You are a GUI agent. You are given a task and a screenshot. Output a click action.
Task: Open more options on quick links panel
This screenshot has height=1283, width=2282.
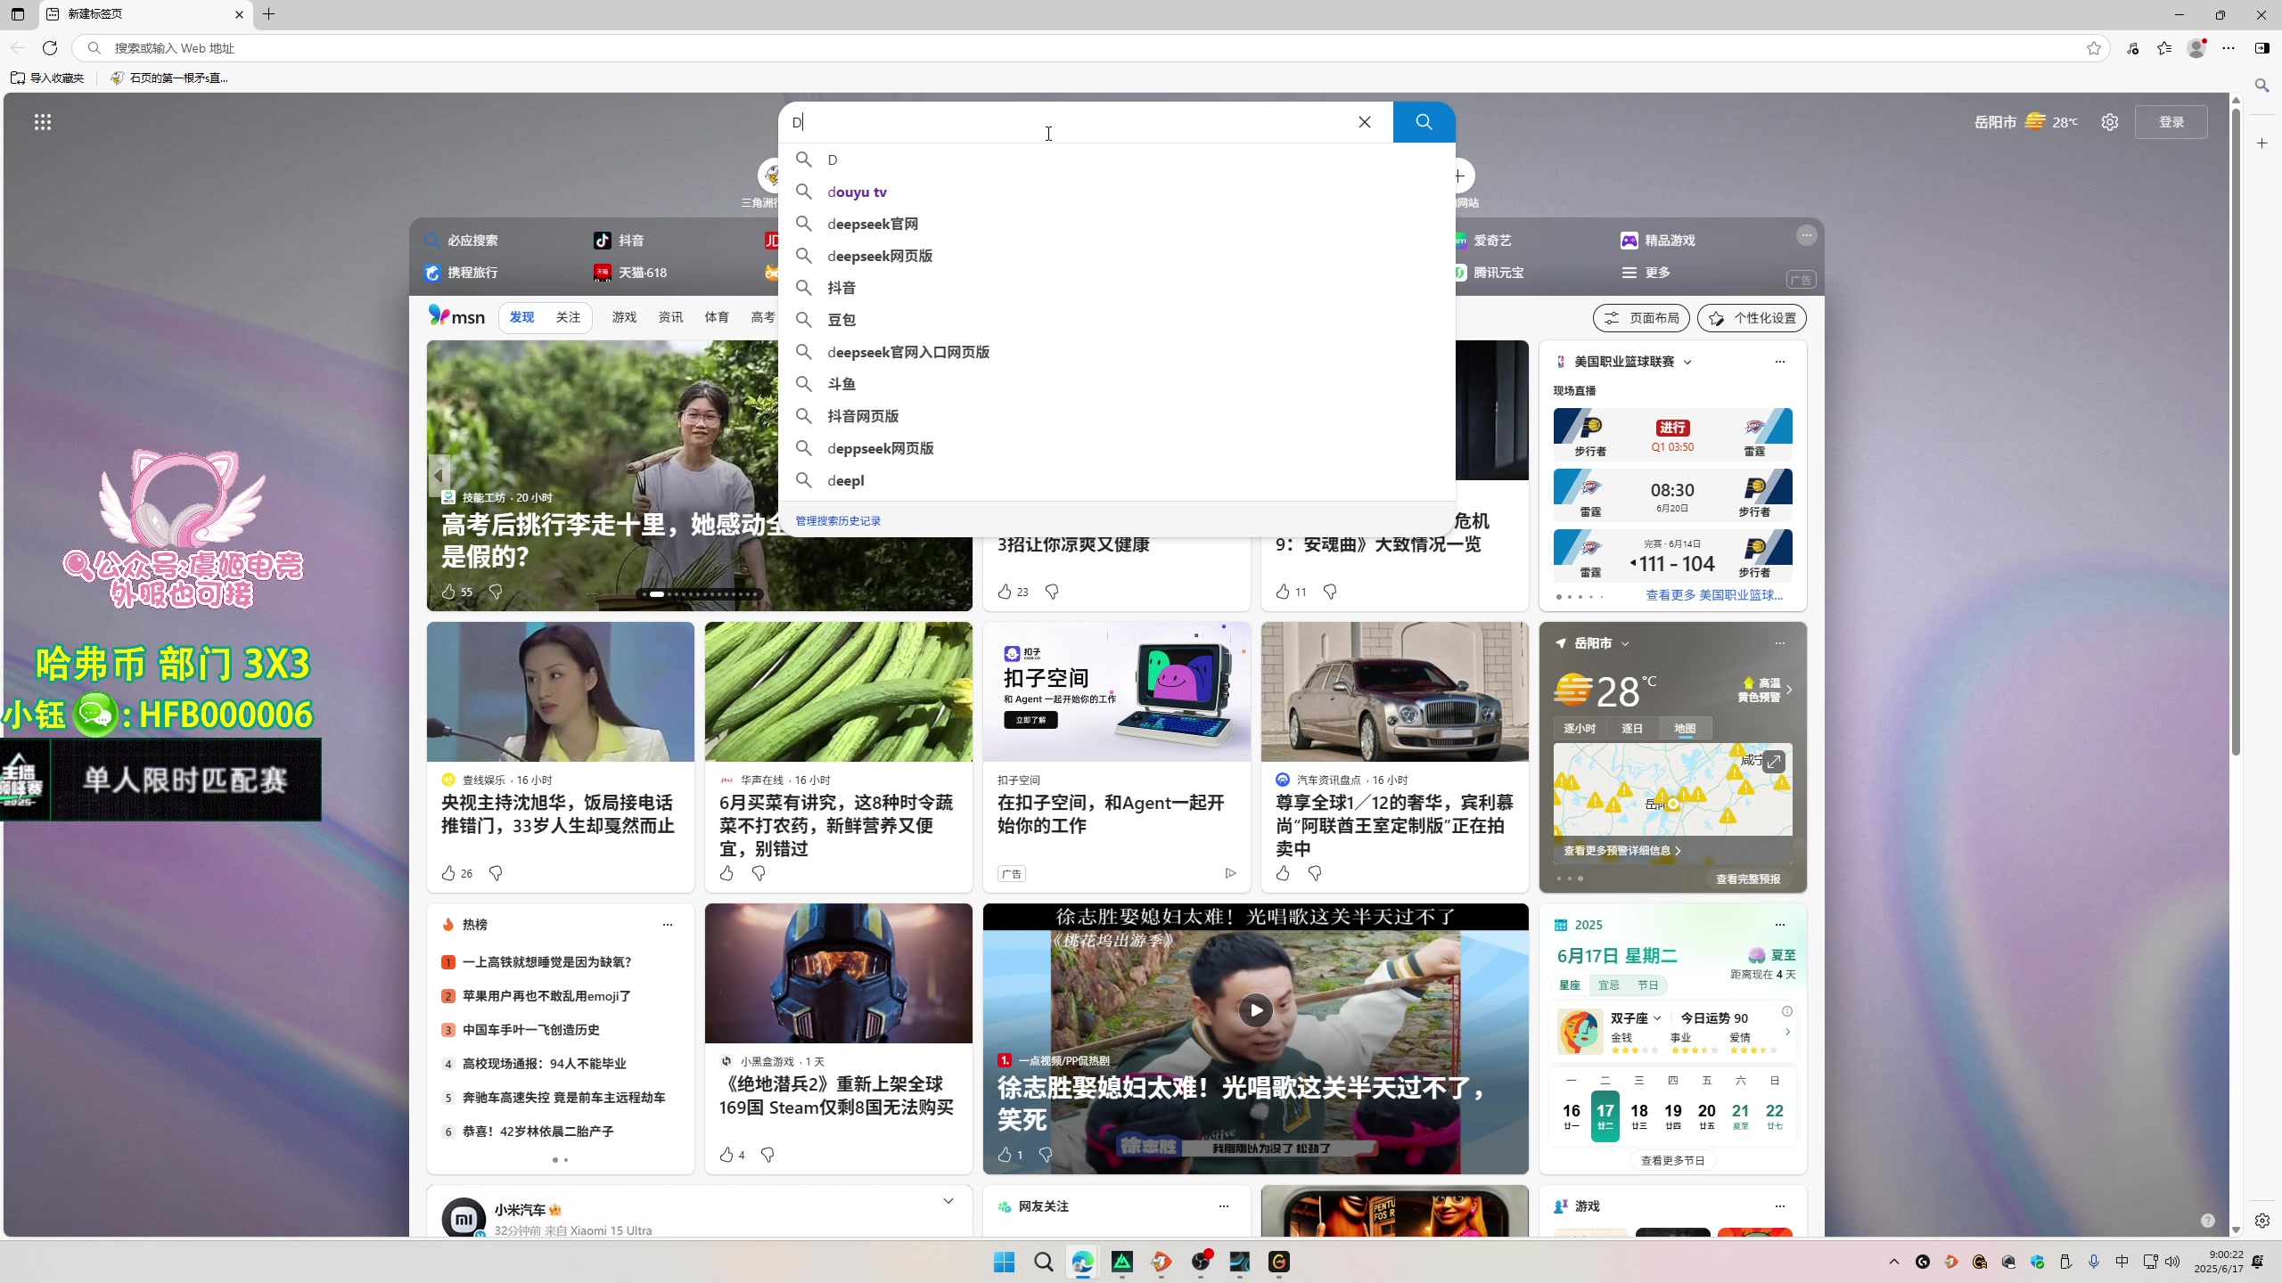tap(1806, 235)
